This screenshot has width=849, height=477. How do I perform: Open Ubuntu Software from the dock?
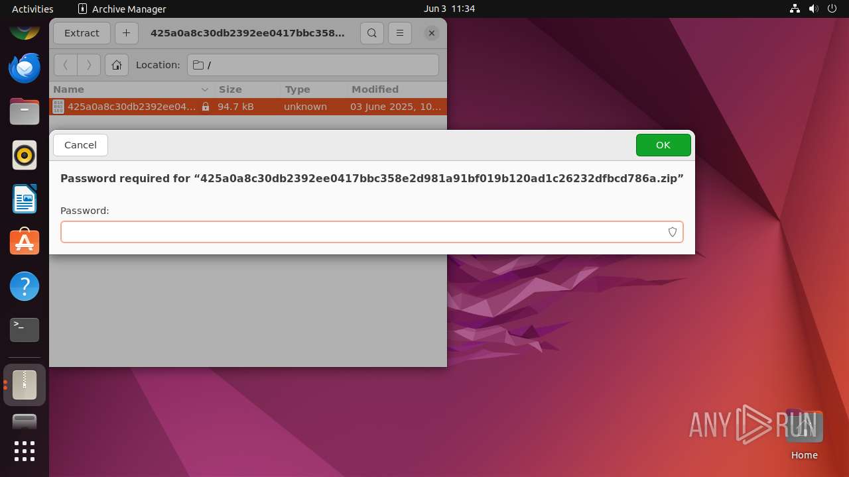(25, 242)
